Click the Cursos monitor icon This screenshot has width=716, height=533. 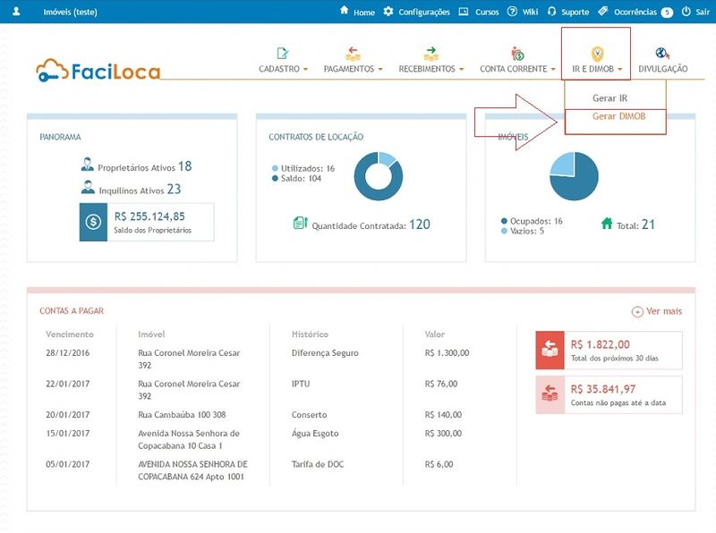click(464, 12)
